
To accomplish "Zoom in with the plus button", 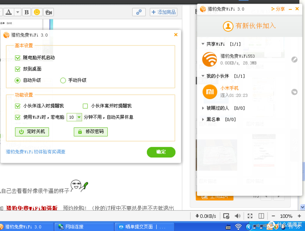I will pyautogui.click(x=299, y=216).
